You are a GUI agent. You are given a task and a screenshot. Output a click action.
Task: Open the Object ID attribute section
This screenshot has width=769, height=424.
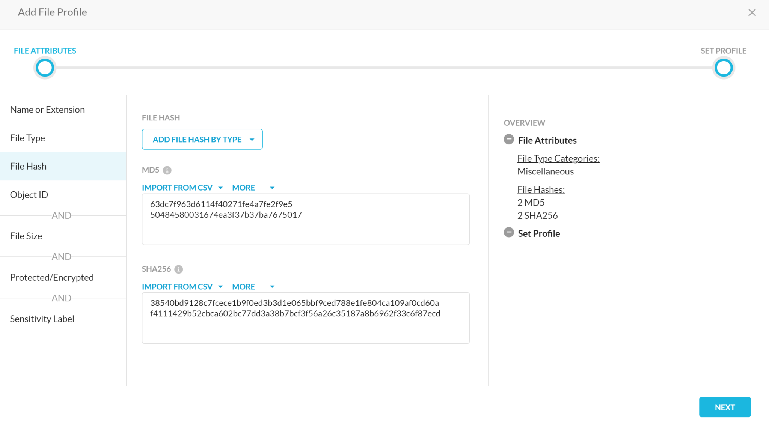tap(29, 195)
